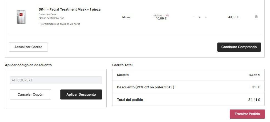
Task: Click the -17% discount badge
Action: click(166, 16)
